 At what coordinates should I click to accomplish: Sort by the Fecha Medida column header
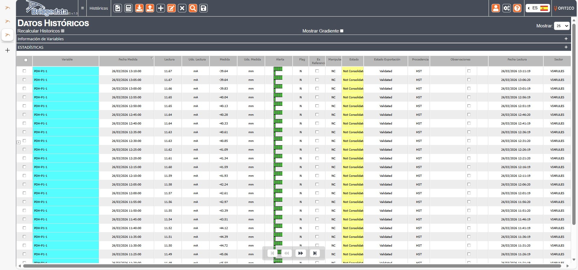(x=128, y=60)
